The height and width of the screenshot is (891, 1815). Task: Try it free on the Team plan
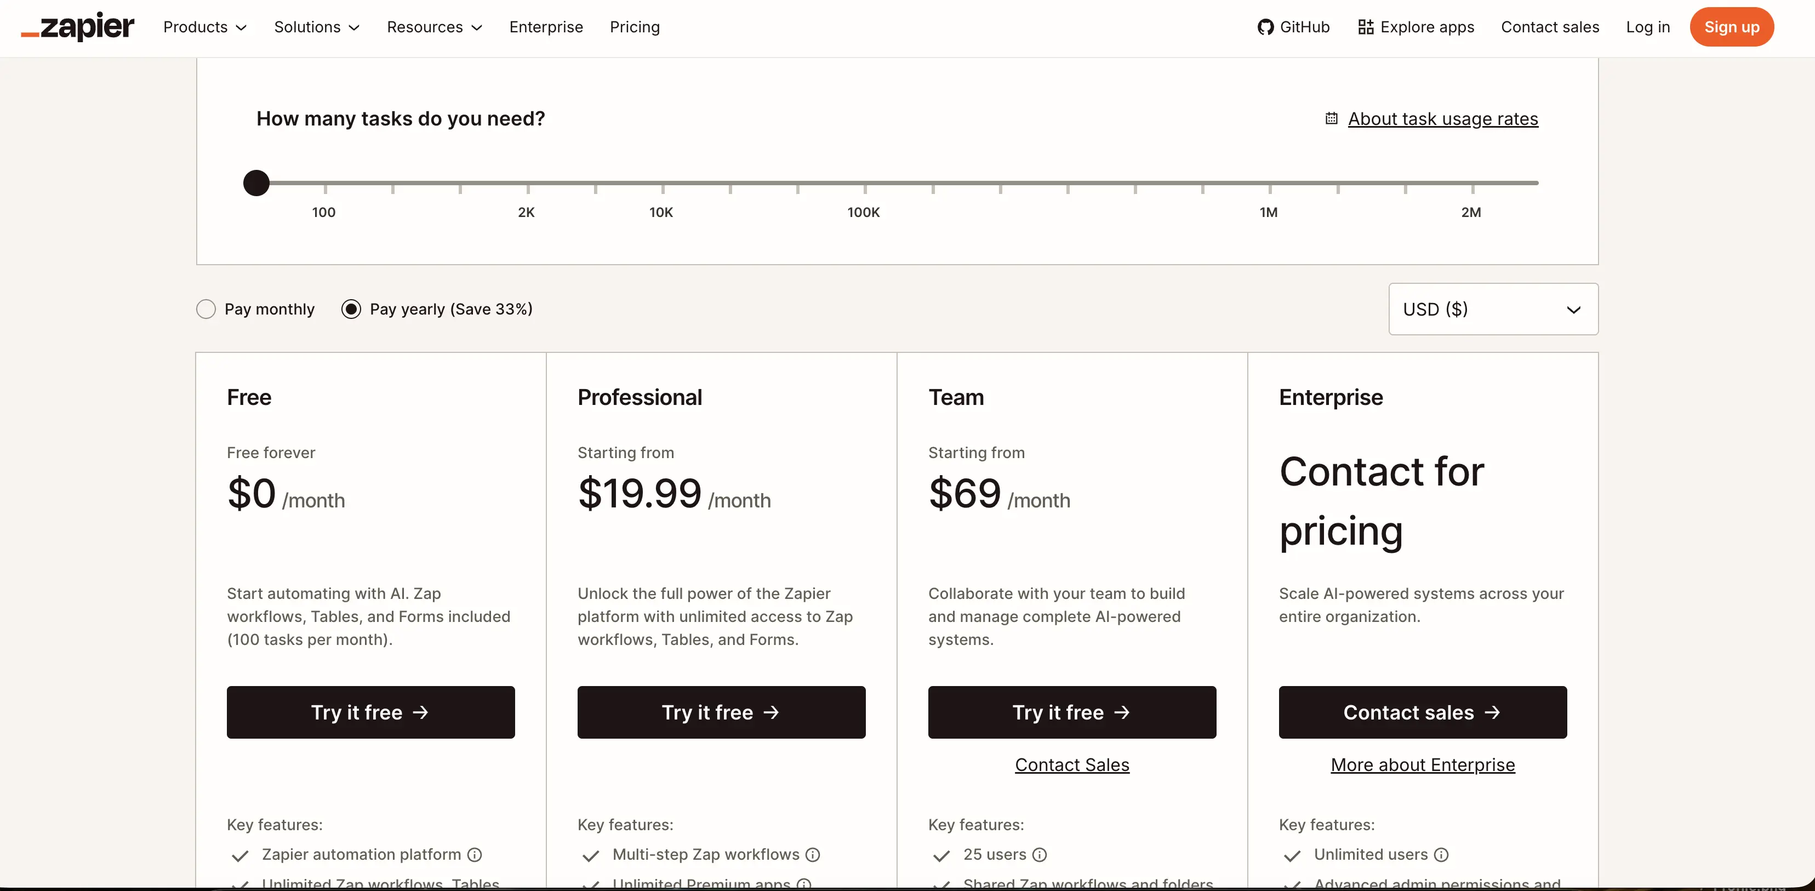[x=1072, y=712]
